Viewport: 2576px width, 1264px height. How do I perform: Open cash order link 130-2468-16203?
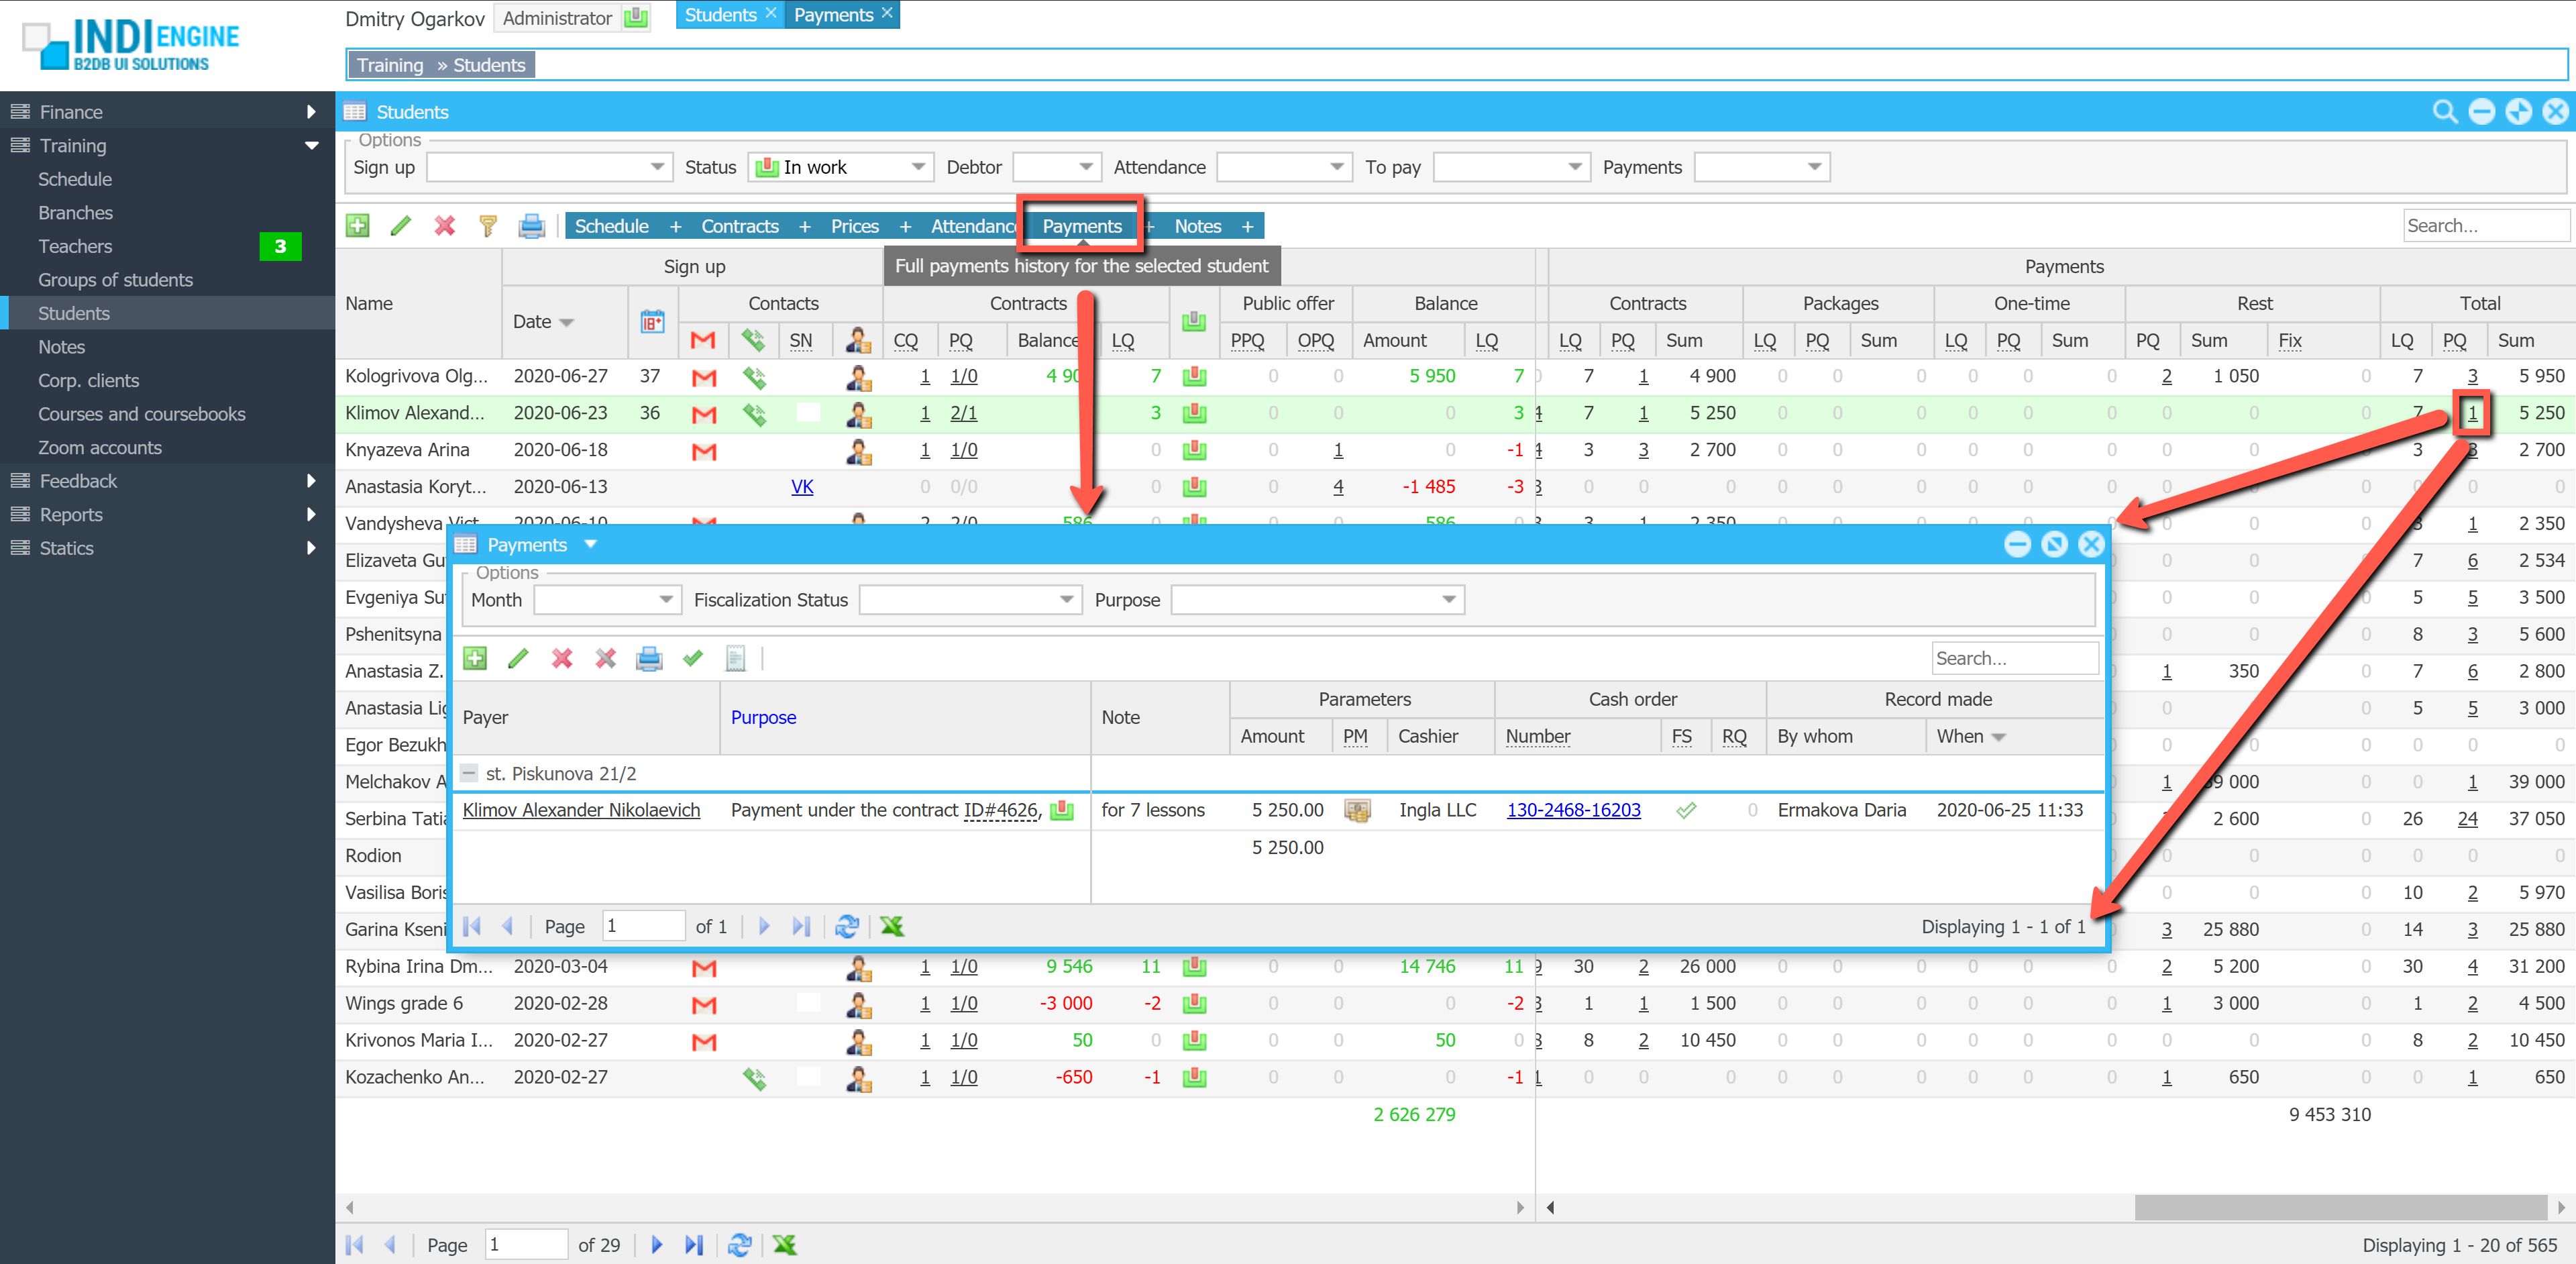coord(1573,810)
